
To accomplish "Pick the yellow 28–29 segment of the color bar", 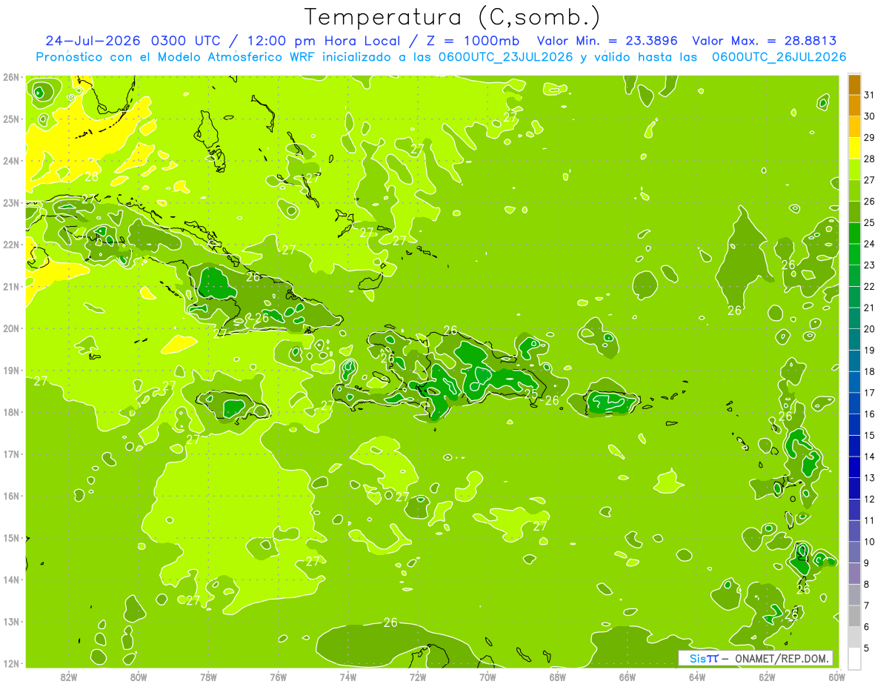I will click(x=854, y=148).
